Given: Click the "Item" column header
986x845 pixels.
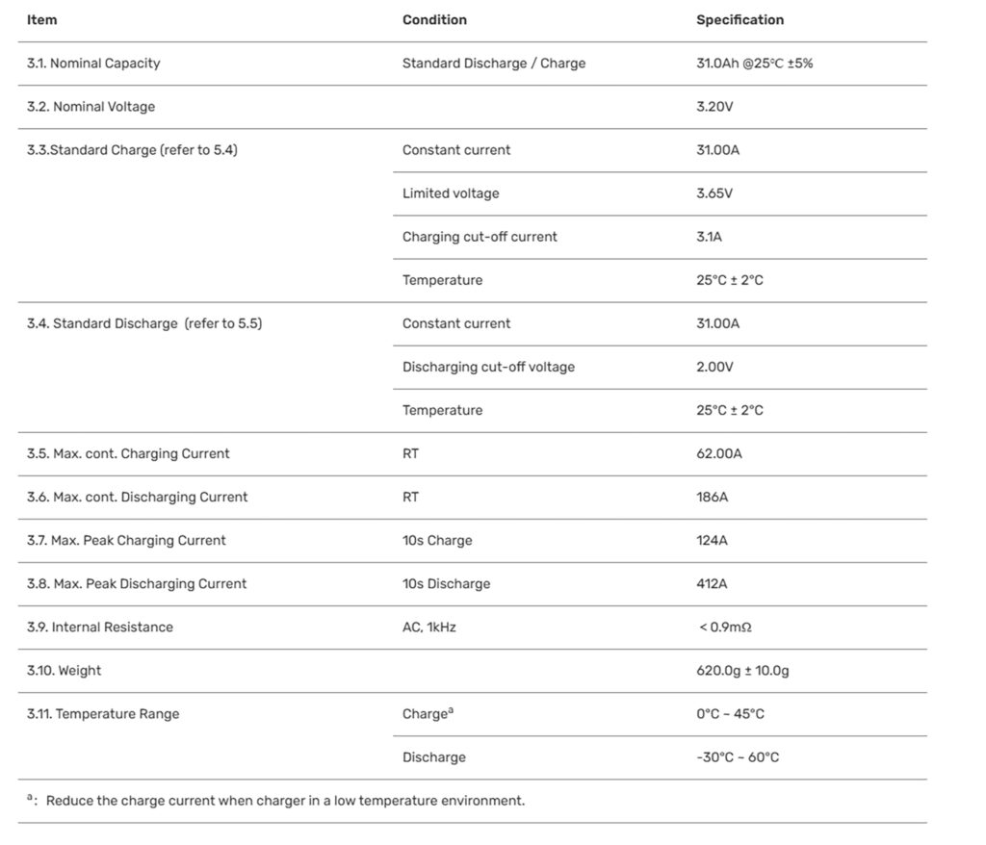Looking at the screenshot, I should 41,19.
